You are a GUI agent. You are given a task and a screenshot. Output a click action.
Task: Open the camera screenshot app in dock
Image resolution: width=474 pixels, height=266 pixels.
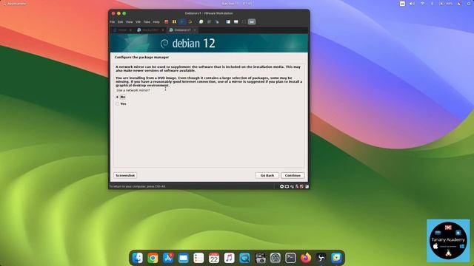point(260,258)
